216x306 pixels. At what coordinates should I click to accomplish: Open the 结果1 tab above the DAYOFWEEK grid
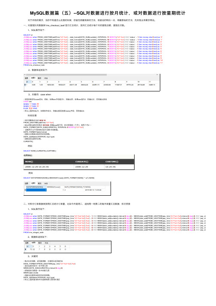point(33,183)
